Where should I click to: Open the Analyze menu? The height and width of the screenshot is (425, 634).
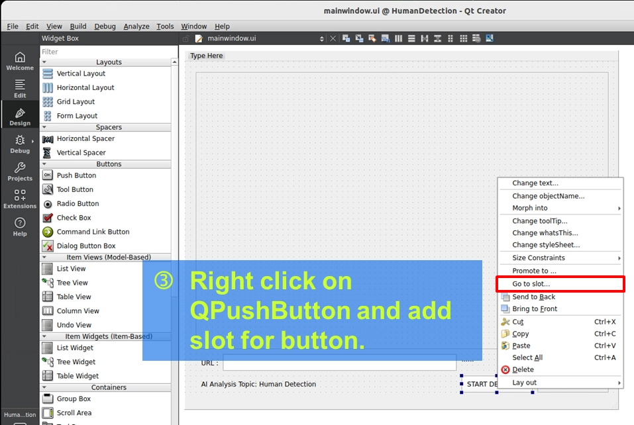coord(136,26)
